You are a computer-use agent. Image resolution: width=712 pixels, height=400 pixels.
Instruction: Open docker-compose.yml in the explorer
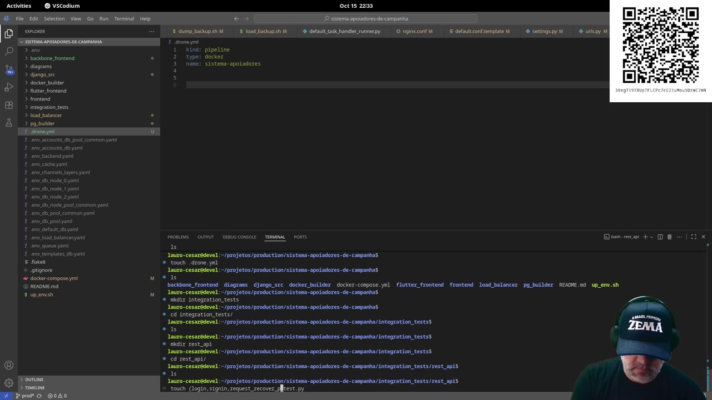[x=54, y=278]
